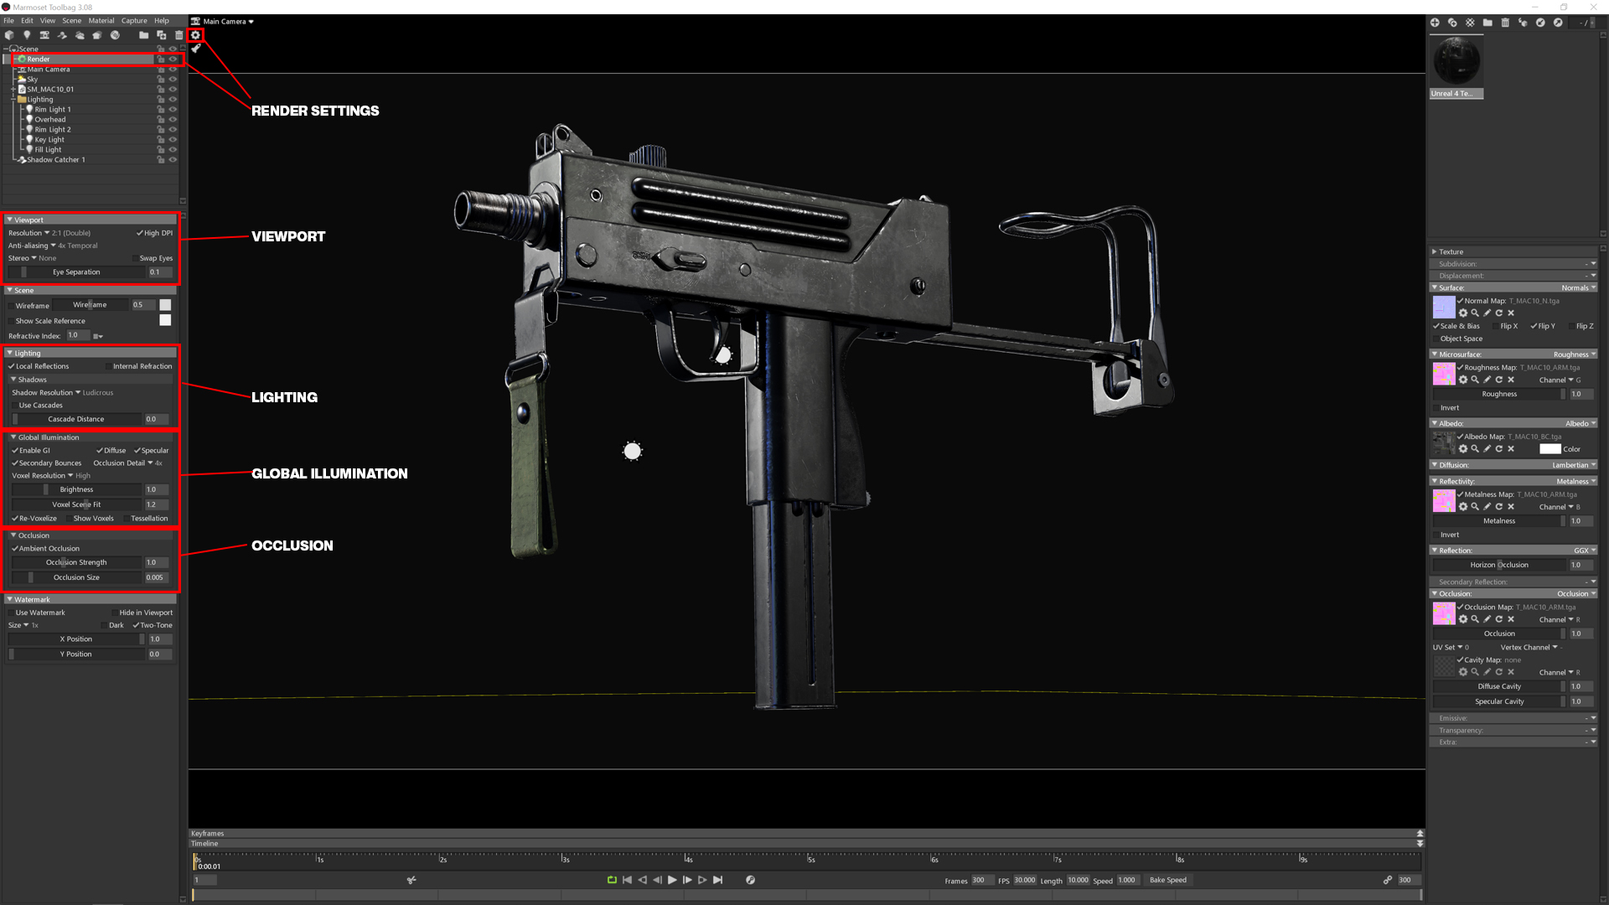The height and width of the screenshot is (905, 1609).
Task: Click the Albedo Color white swatch
Action: click(x=1550, y=449)
